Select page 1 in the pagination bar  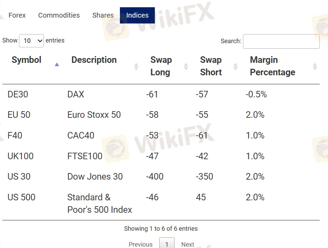[167, 244]
